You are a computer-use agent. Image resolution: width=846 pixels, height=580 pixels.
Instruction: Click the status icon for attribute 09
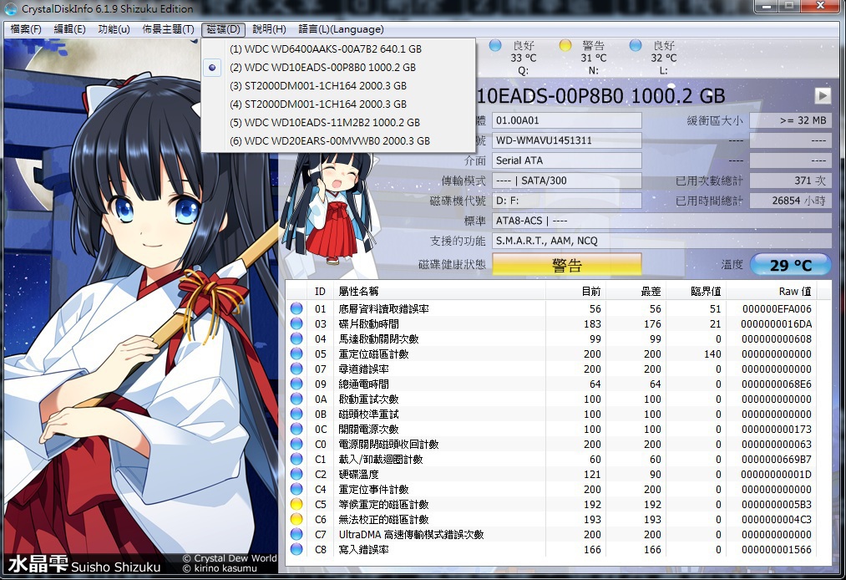tap(296, 384)
